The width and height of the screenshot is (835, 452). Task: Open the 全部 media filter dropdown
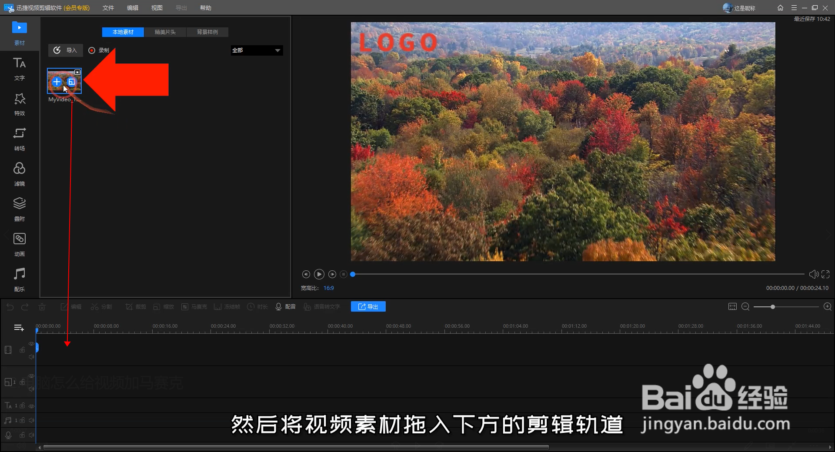point(257,50)
